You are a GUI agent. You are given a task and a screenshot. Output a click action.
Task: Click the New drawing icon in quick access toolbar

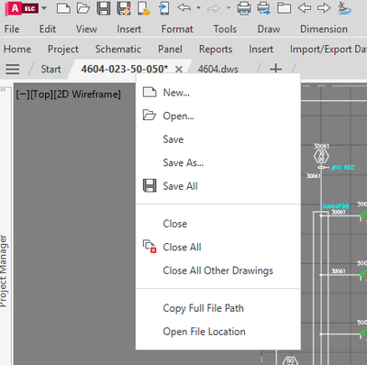click(63, 8)
